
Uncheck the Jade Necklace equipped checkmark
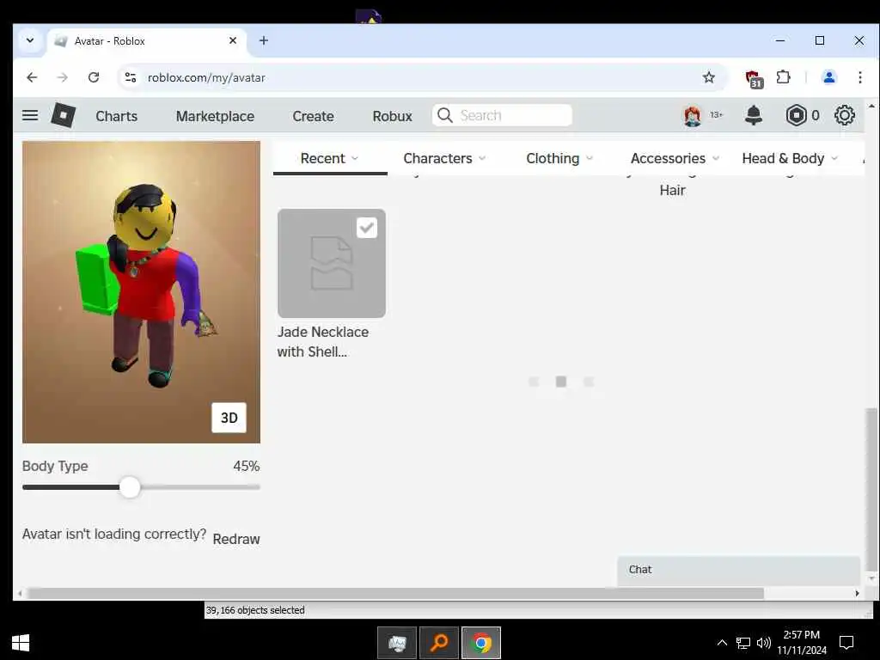367,227
